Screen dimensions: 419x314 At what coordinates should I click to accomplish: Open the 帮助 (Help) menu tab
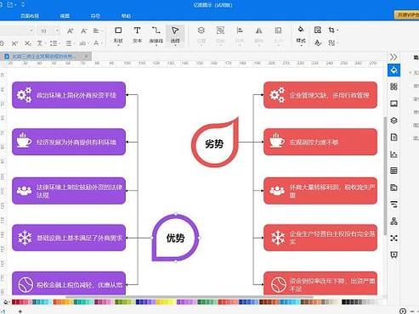(x=126, y=16)
